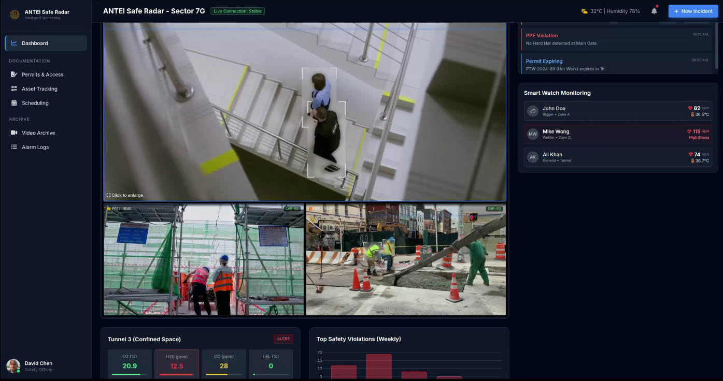Image resolution: width=723 pixels, height=381 pixels.
Task: Select Mike Wong's High Stress row
Action: [618, 134]
